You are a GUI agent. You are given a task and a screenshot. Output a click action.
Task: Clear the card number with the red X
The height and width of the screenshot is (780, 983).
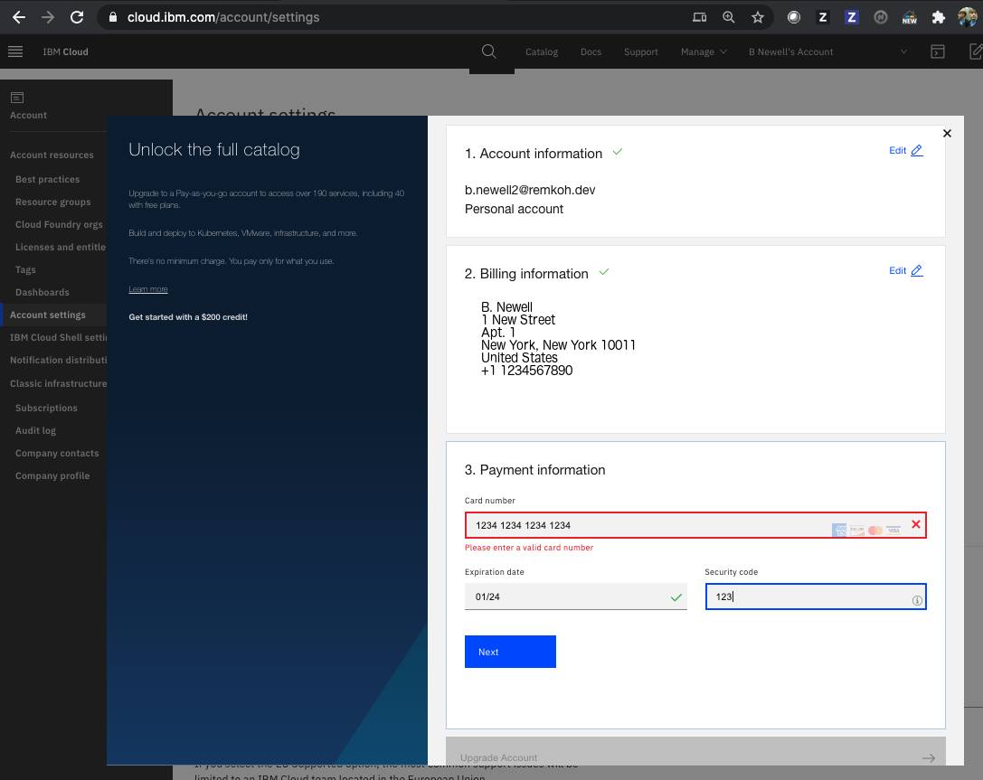916,524
